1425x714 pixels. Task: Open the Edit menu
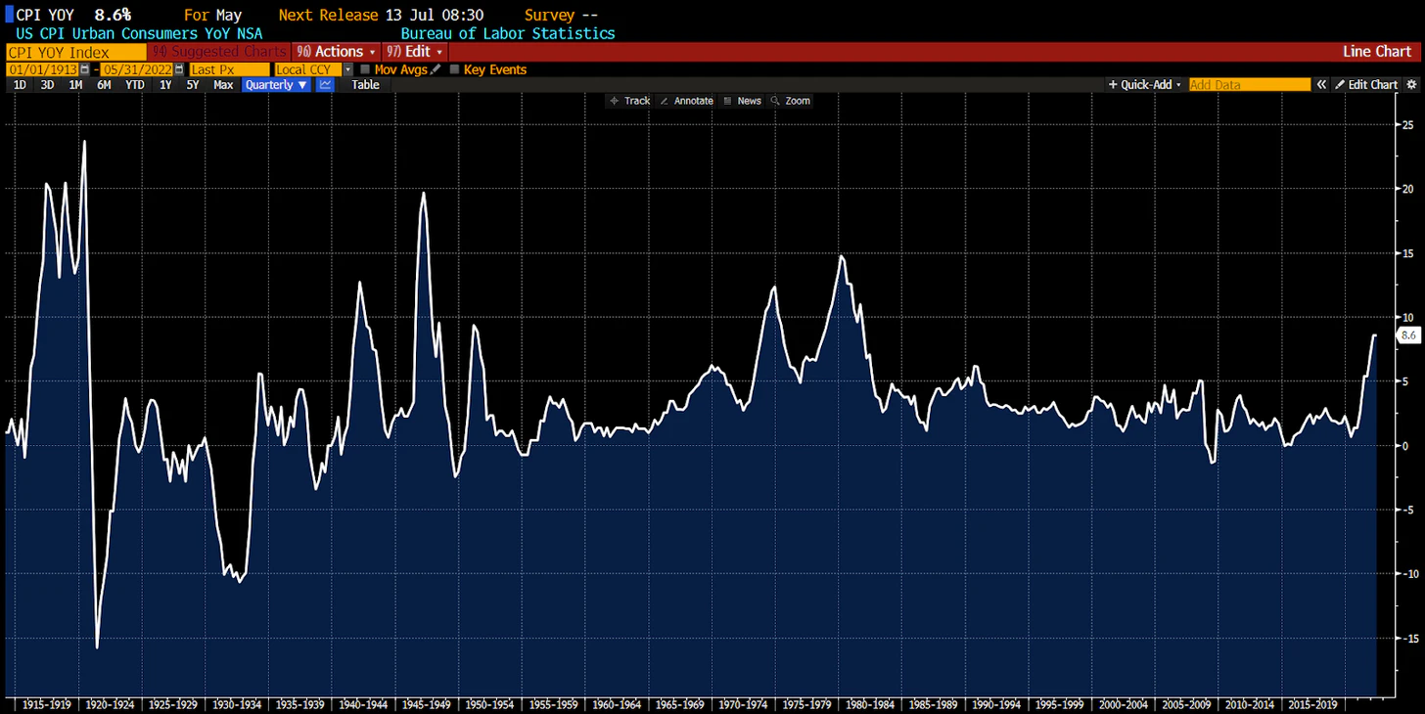click(x=415, y=51)
